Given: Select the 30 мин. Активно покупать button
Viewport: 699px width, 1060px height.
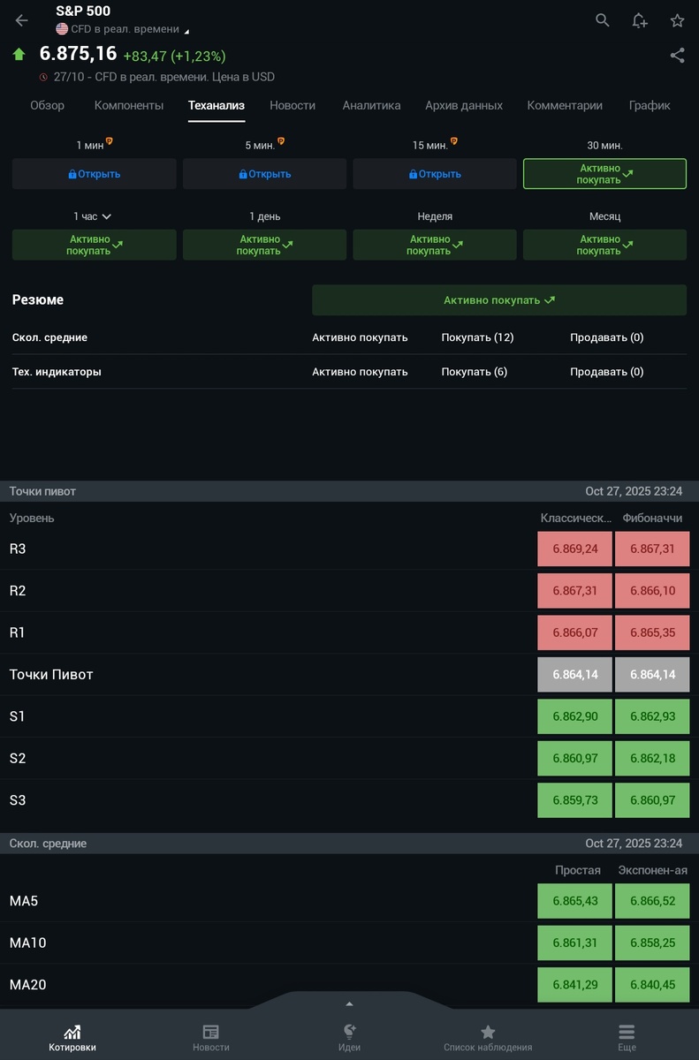Looking at the screenshot, I should point(605,174).
